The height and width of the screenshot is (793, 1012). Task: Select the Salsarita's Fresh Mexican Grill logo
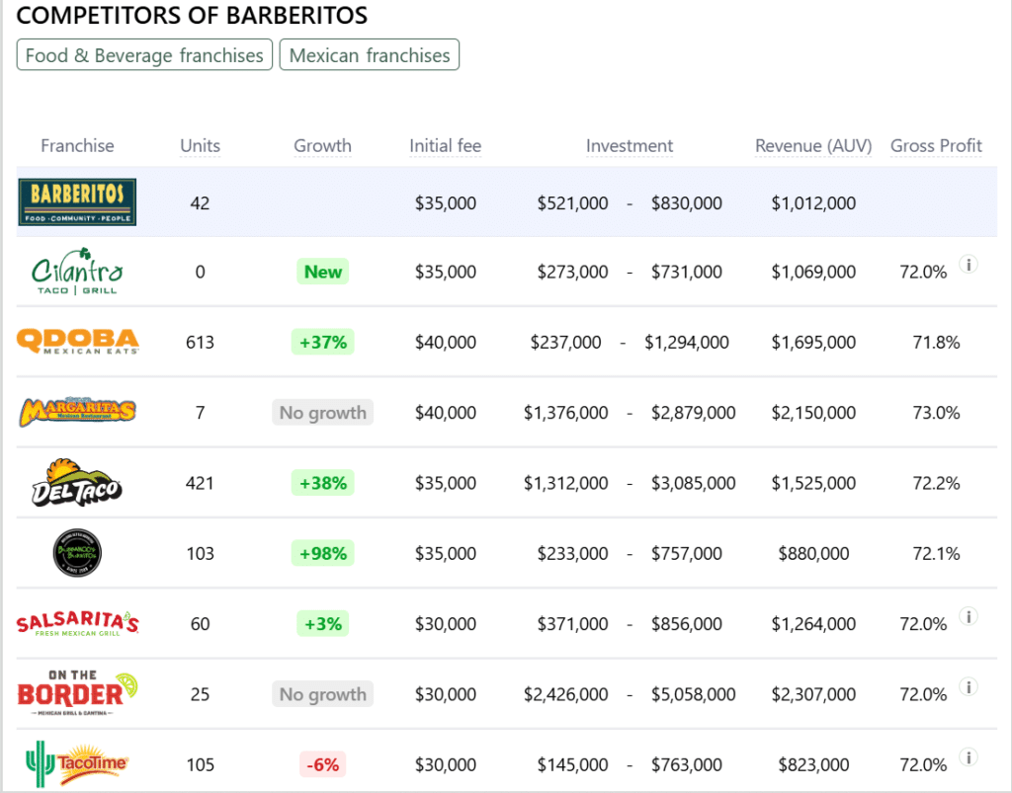[x=77, y=623]
